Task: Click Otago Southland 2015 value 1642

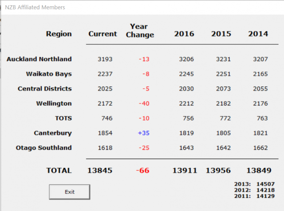Action: click(x=223, y=148)
